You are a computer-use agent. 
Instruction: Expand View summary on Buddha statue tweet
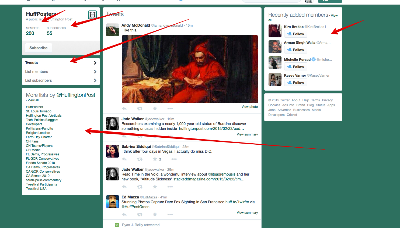click(x=247, y=134)
